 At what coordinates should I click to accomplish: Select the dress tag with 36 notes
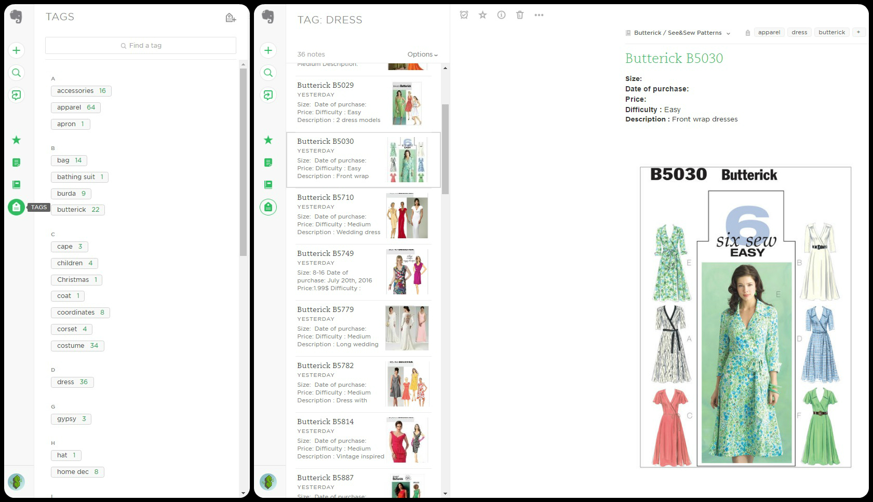pos(72,382)
